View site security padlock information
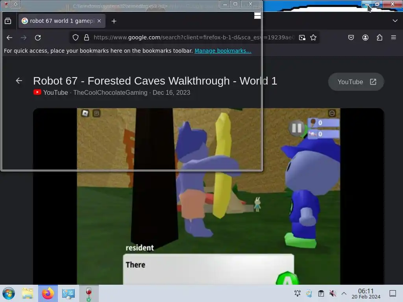The height and width of the screenshot is (302, 403). pyautogui.click(x=87, y=37)
